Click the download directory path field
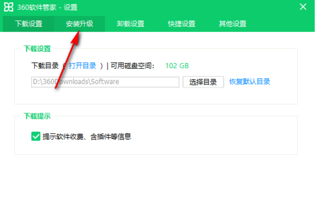 pos(105,82)
